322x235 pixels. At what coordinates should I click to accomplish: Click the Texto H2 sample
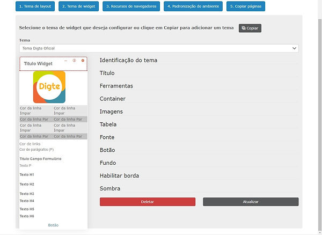click(x=27, y=185)
